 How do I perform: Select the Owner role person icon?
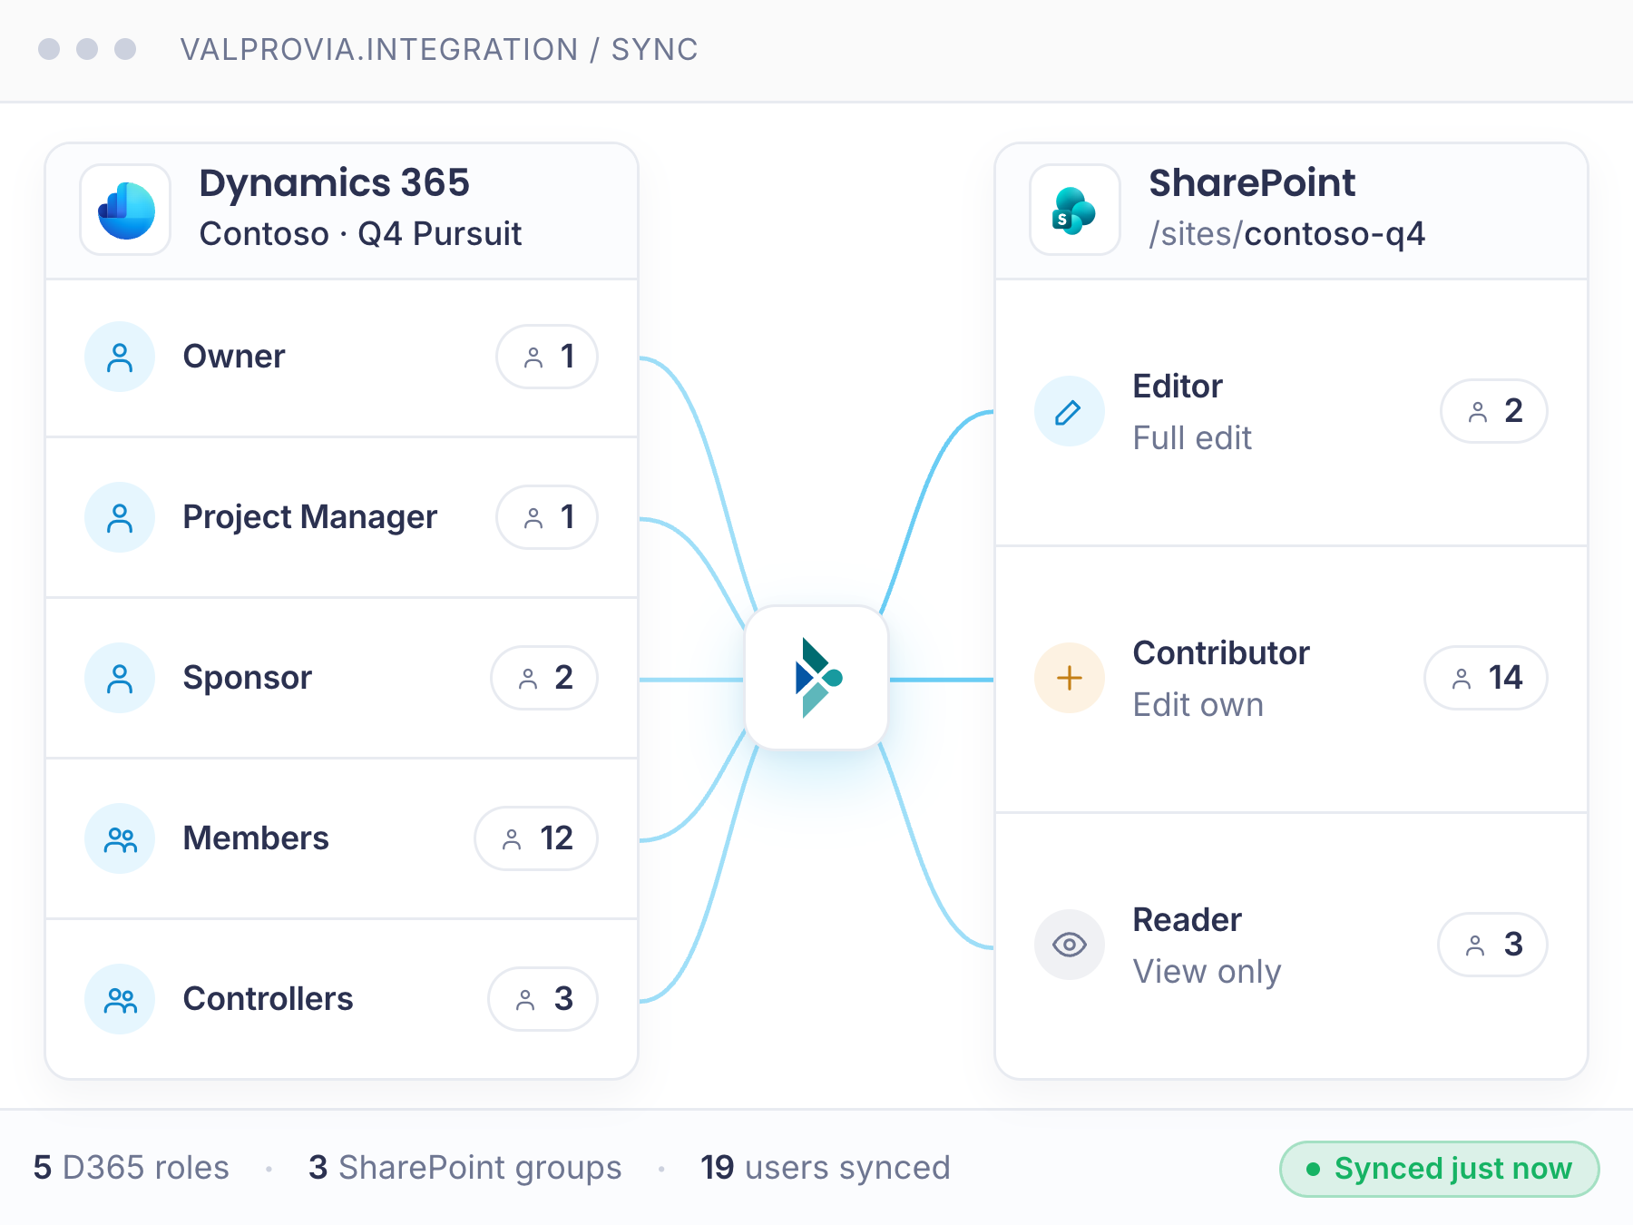point(120,357)
